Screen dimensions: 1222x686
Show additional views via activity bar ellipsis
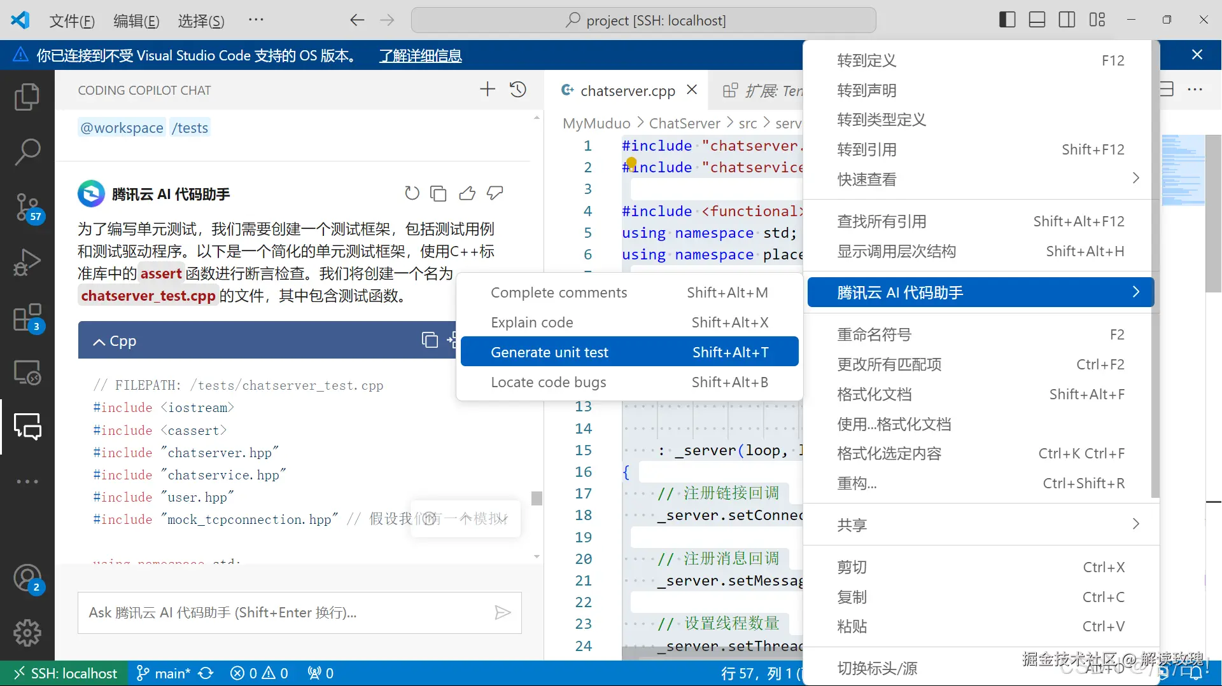(x=27, y=481)
